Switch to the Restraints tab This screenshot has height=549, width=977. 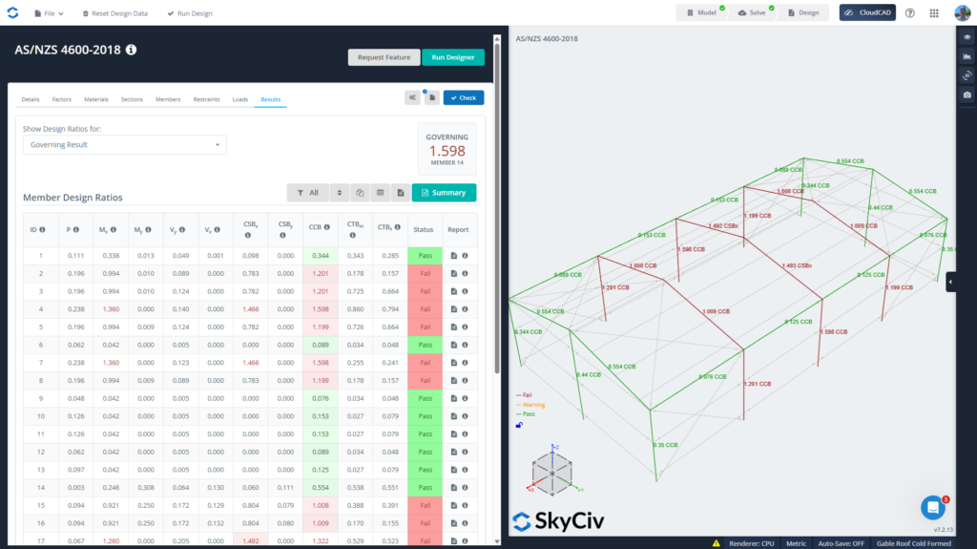pos(206,99)
